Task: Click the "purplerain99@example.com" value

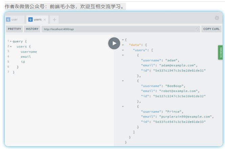Action: (185, 117)
